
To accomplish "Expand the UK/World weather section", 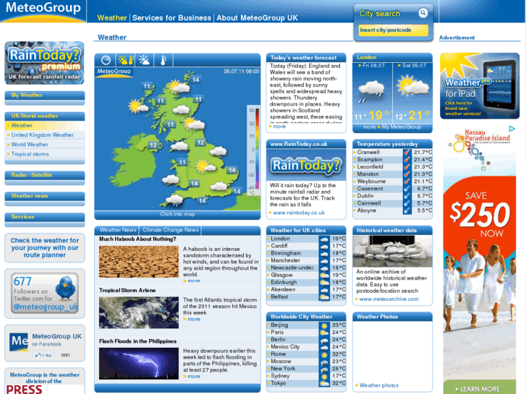I will [45, 116].
